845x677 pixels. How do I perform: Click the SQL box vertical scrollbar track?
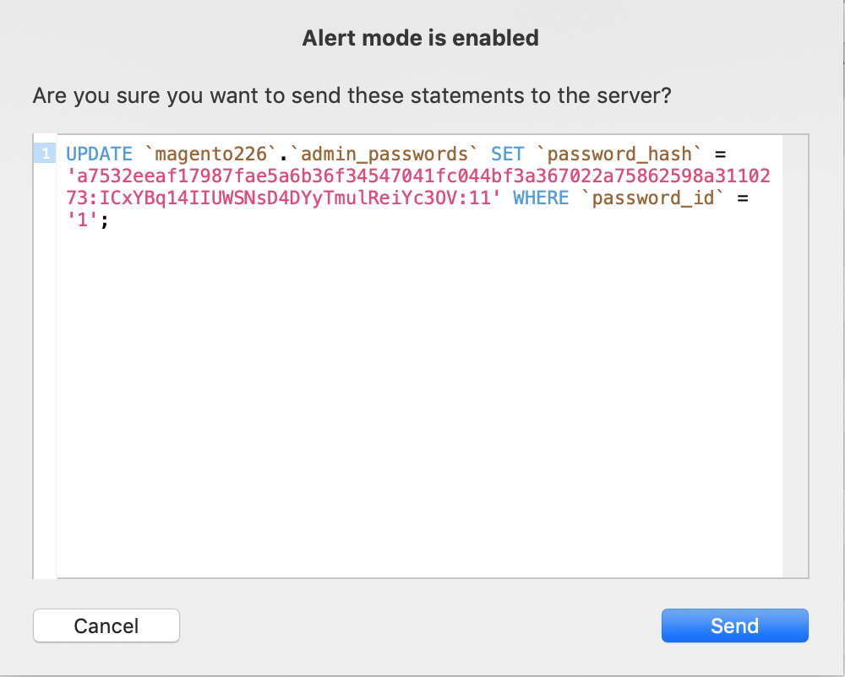(x=795, y=355)
